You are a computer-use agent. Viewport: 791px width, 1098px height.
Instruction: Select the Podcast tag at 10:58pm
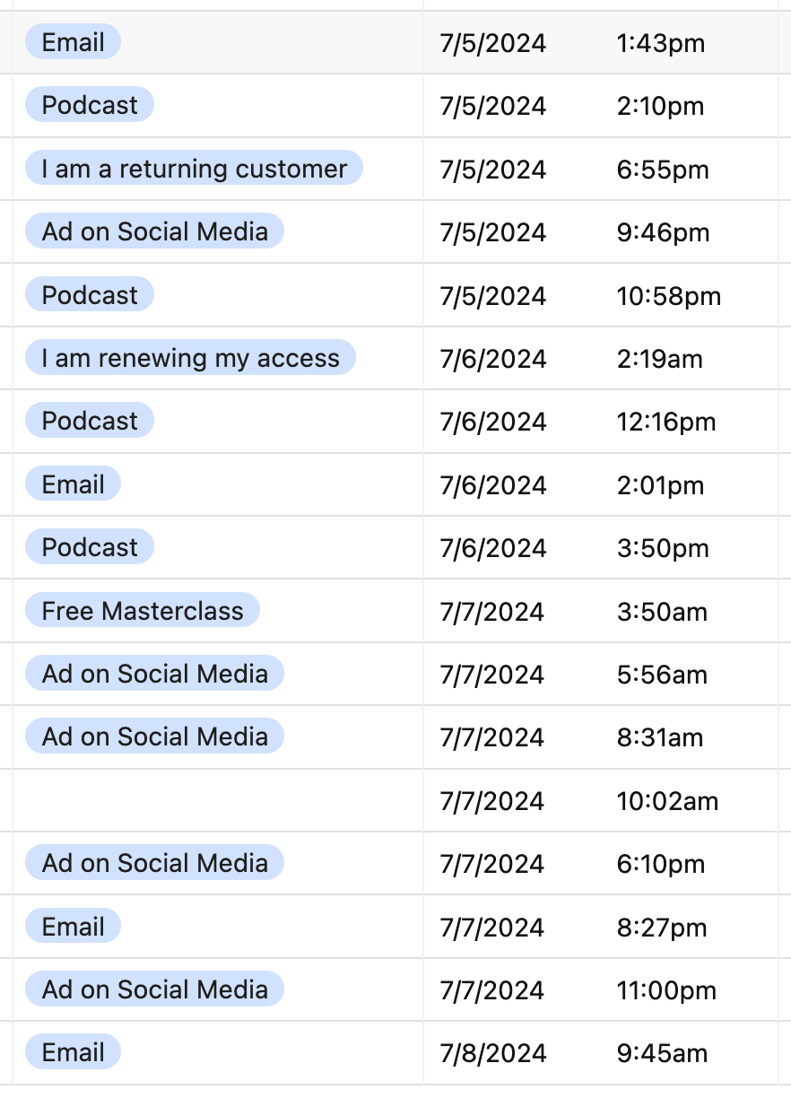pos(90,295)
